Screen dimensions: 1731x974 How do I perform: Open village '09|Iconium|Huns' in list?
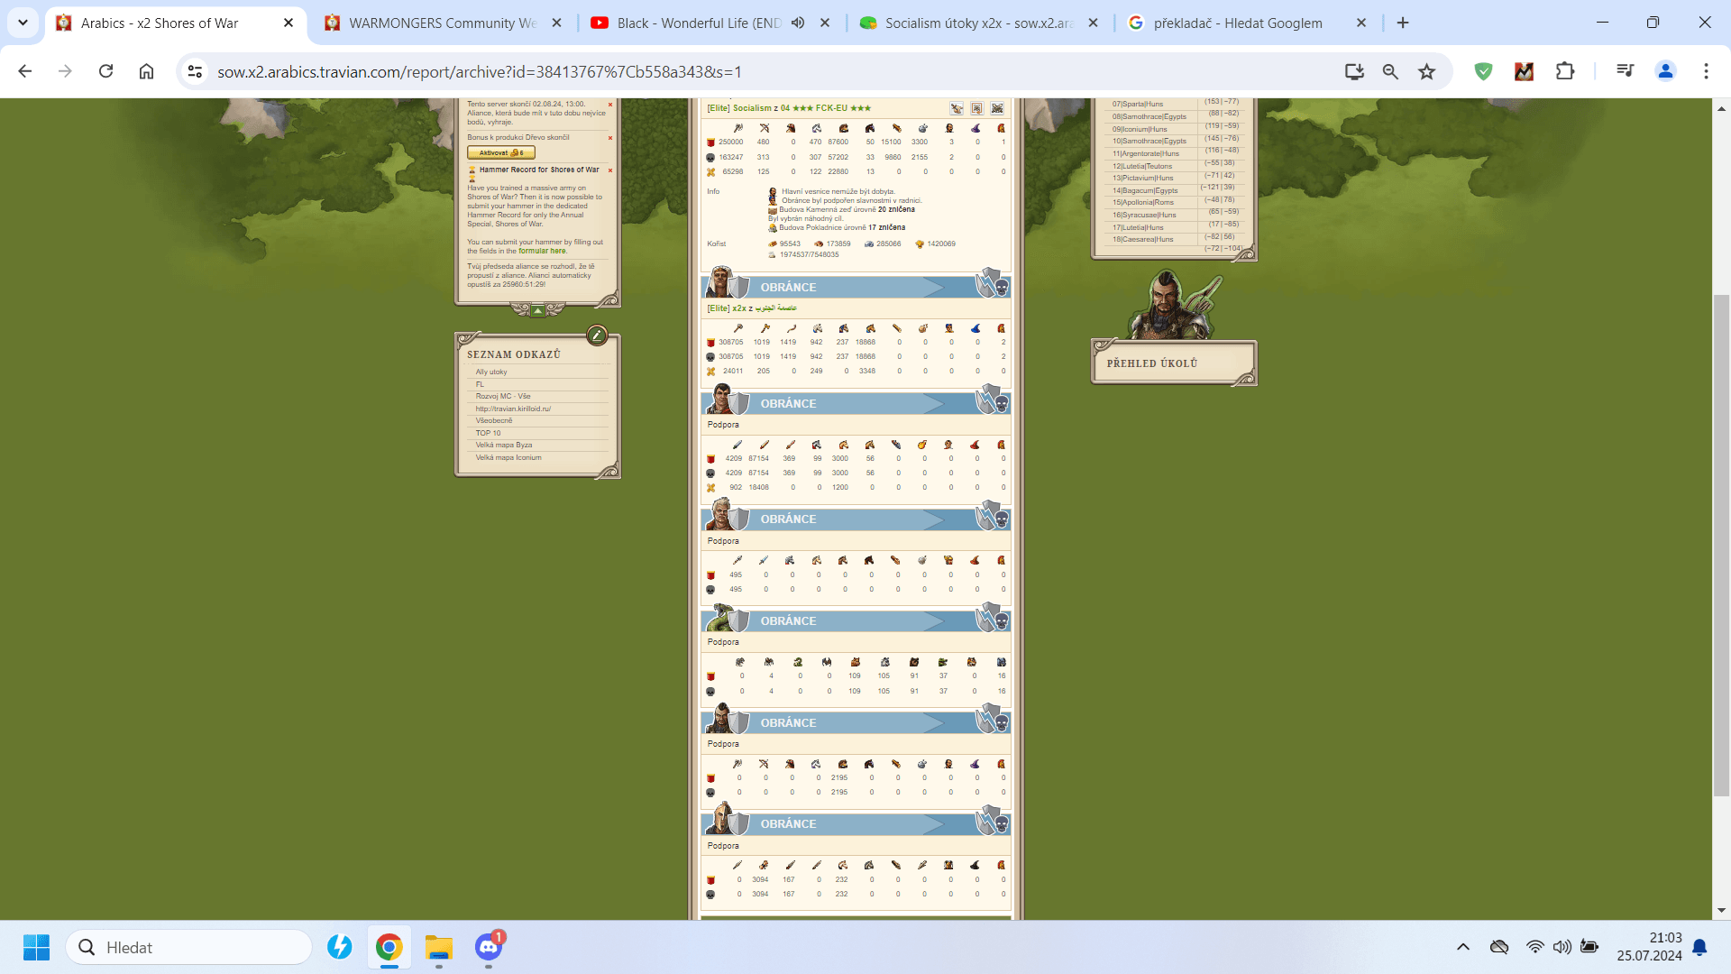pos(1140,129)
